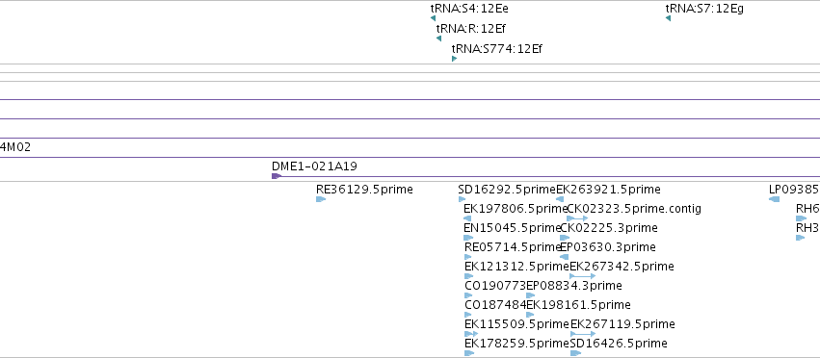This screenshot has height=358, width=820.
Task: Select the EK267342.5prime spliced arrow
Action: [x=583, y=276]
